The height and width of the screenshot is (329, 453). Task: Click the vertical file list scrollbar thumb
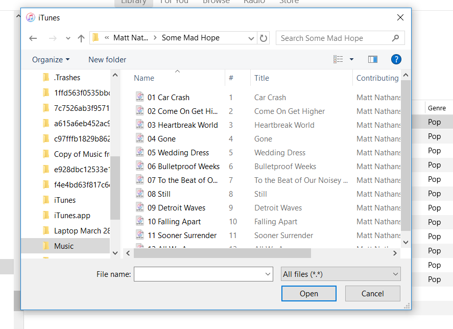[x=406, y=155]
